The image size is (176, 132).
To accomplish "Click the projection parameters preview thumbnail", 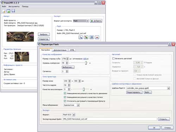I will [x=22, y=57].
